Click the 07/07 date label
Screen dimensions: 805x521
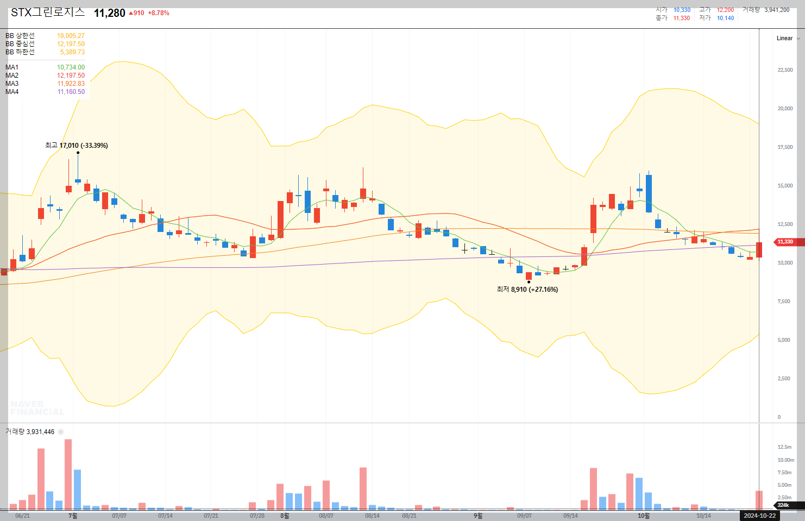pyautogui.click(x=119, y=516)
